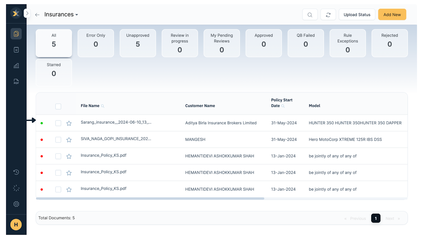This screenshot has height=239, width=423.
Task: Click the green status dot of Sarang row
Action: [x=42, y=123]
